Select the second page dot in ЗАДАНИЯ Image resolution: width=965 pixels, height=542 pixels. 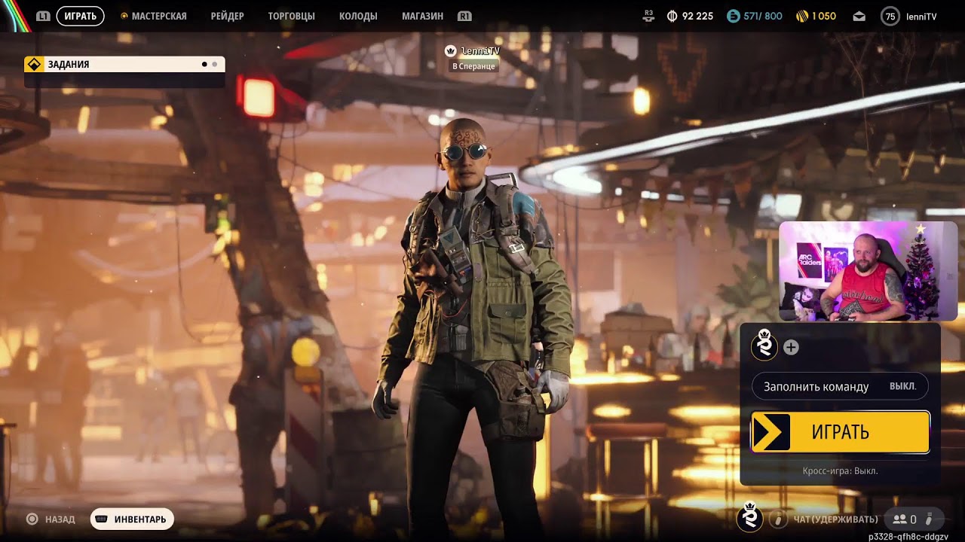coord(215,65)
